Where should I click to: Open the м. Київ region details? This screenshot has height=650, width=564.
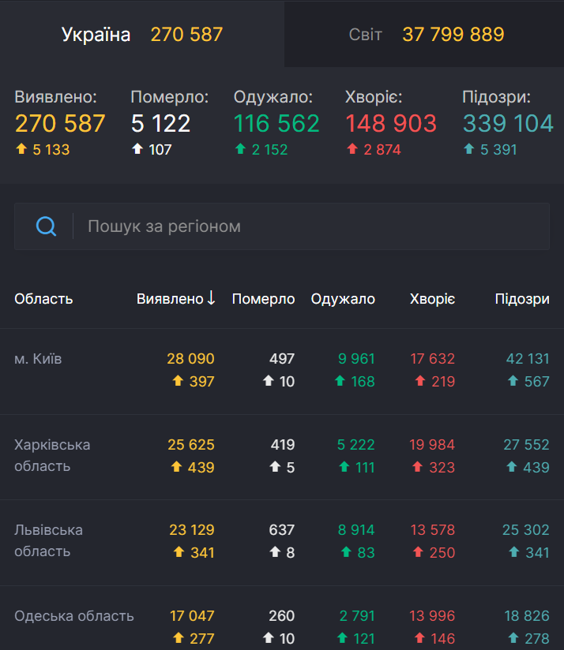[38, 358]
